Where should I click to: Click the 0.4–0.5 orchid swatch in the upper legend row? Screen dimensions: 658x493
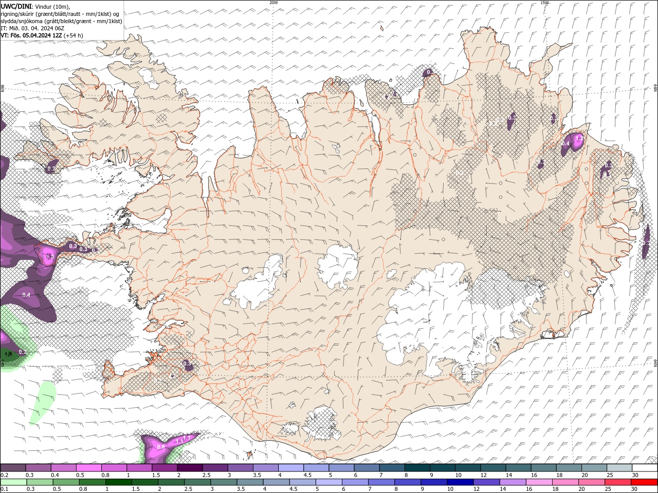63,468
